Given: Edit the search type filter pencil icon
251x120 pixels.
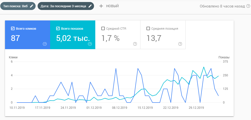Looking at the screenshot, I should pyautogui.click(x=32, y=6).
